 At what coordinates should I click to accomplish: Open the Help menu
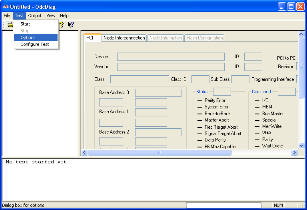(x=64, y=16)
